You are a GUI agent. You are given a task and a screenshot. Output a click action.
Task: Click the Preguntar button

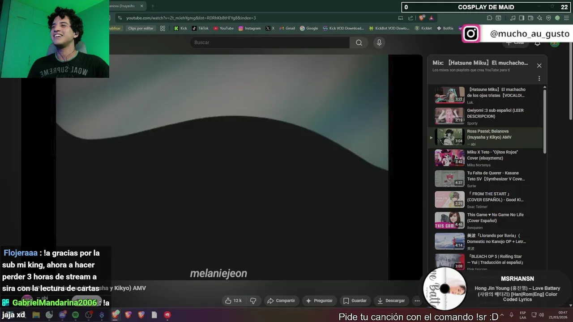tap(319, 301)
